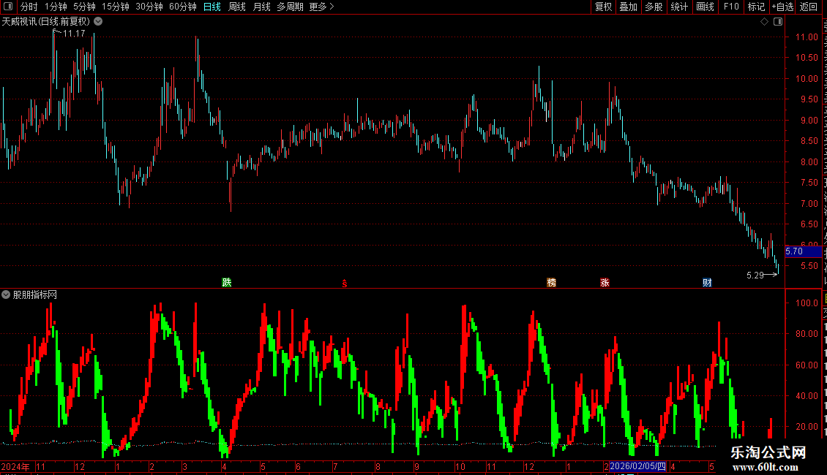Open F10 company information

pos(731,7)
